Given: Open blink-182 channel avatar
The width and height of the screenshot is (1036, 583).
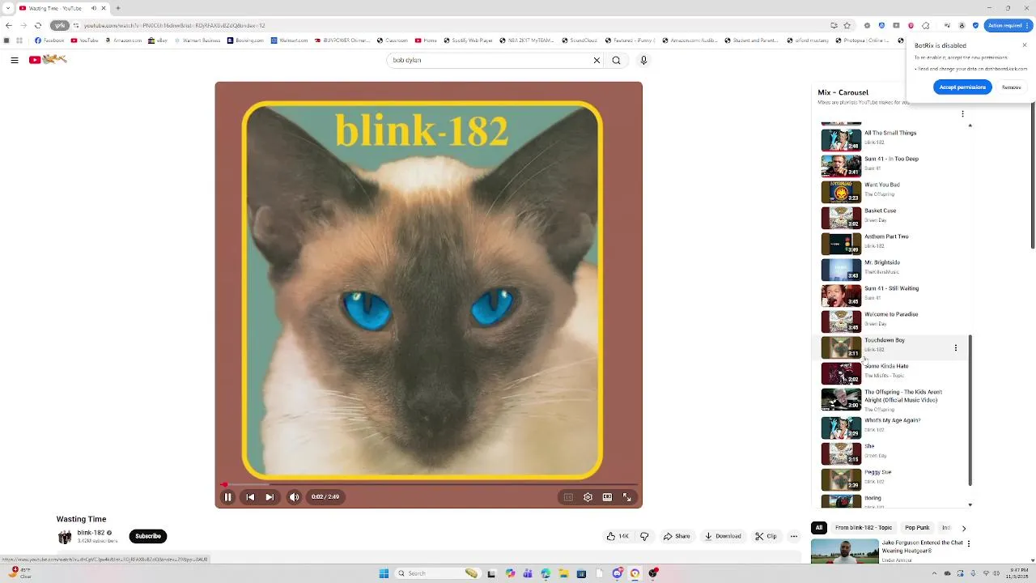Looking at the screenshot, I should coord(65,537).
